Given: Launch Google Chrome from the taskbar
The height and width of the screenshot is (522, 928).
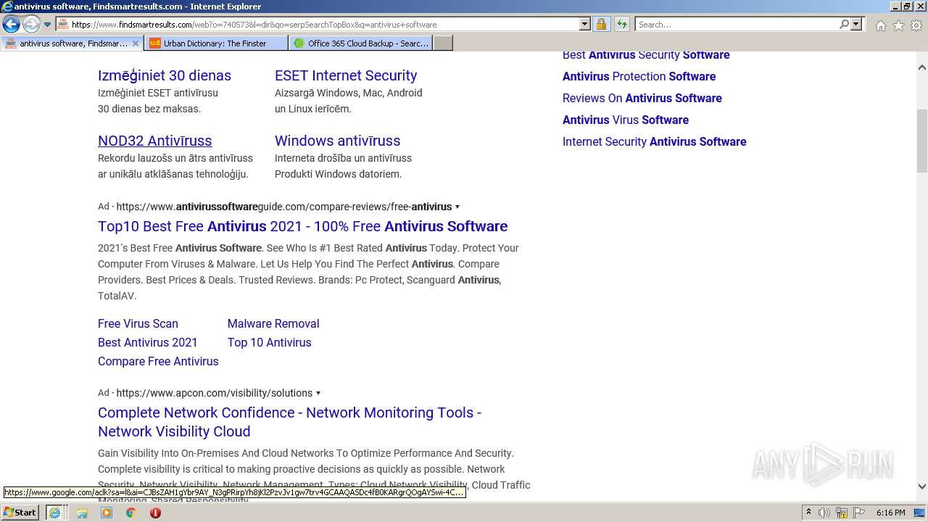Looking at the screenshot, I should (131, 513).
